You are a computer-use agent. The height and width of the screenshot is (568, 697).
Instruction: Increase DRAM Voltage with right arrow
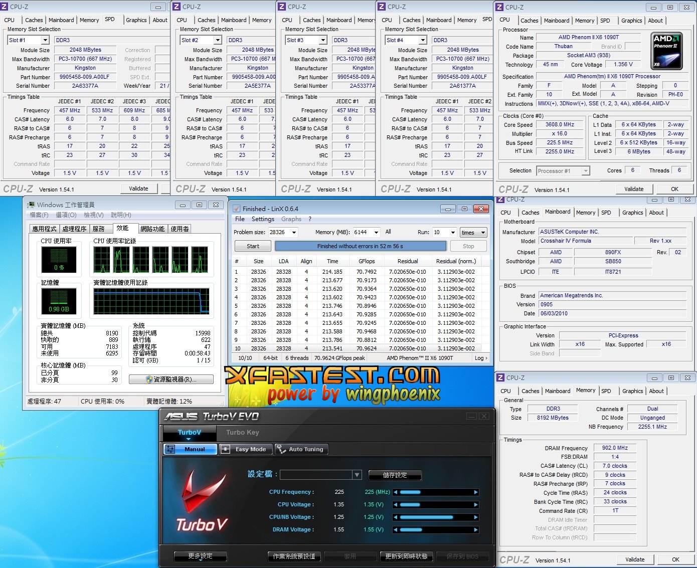coord(476,530)
